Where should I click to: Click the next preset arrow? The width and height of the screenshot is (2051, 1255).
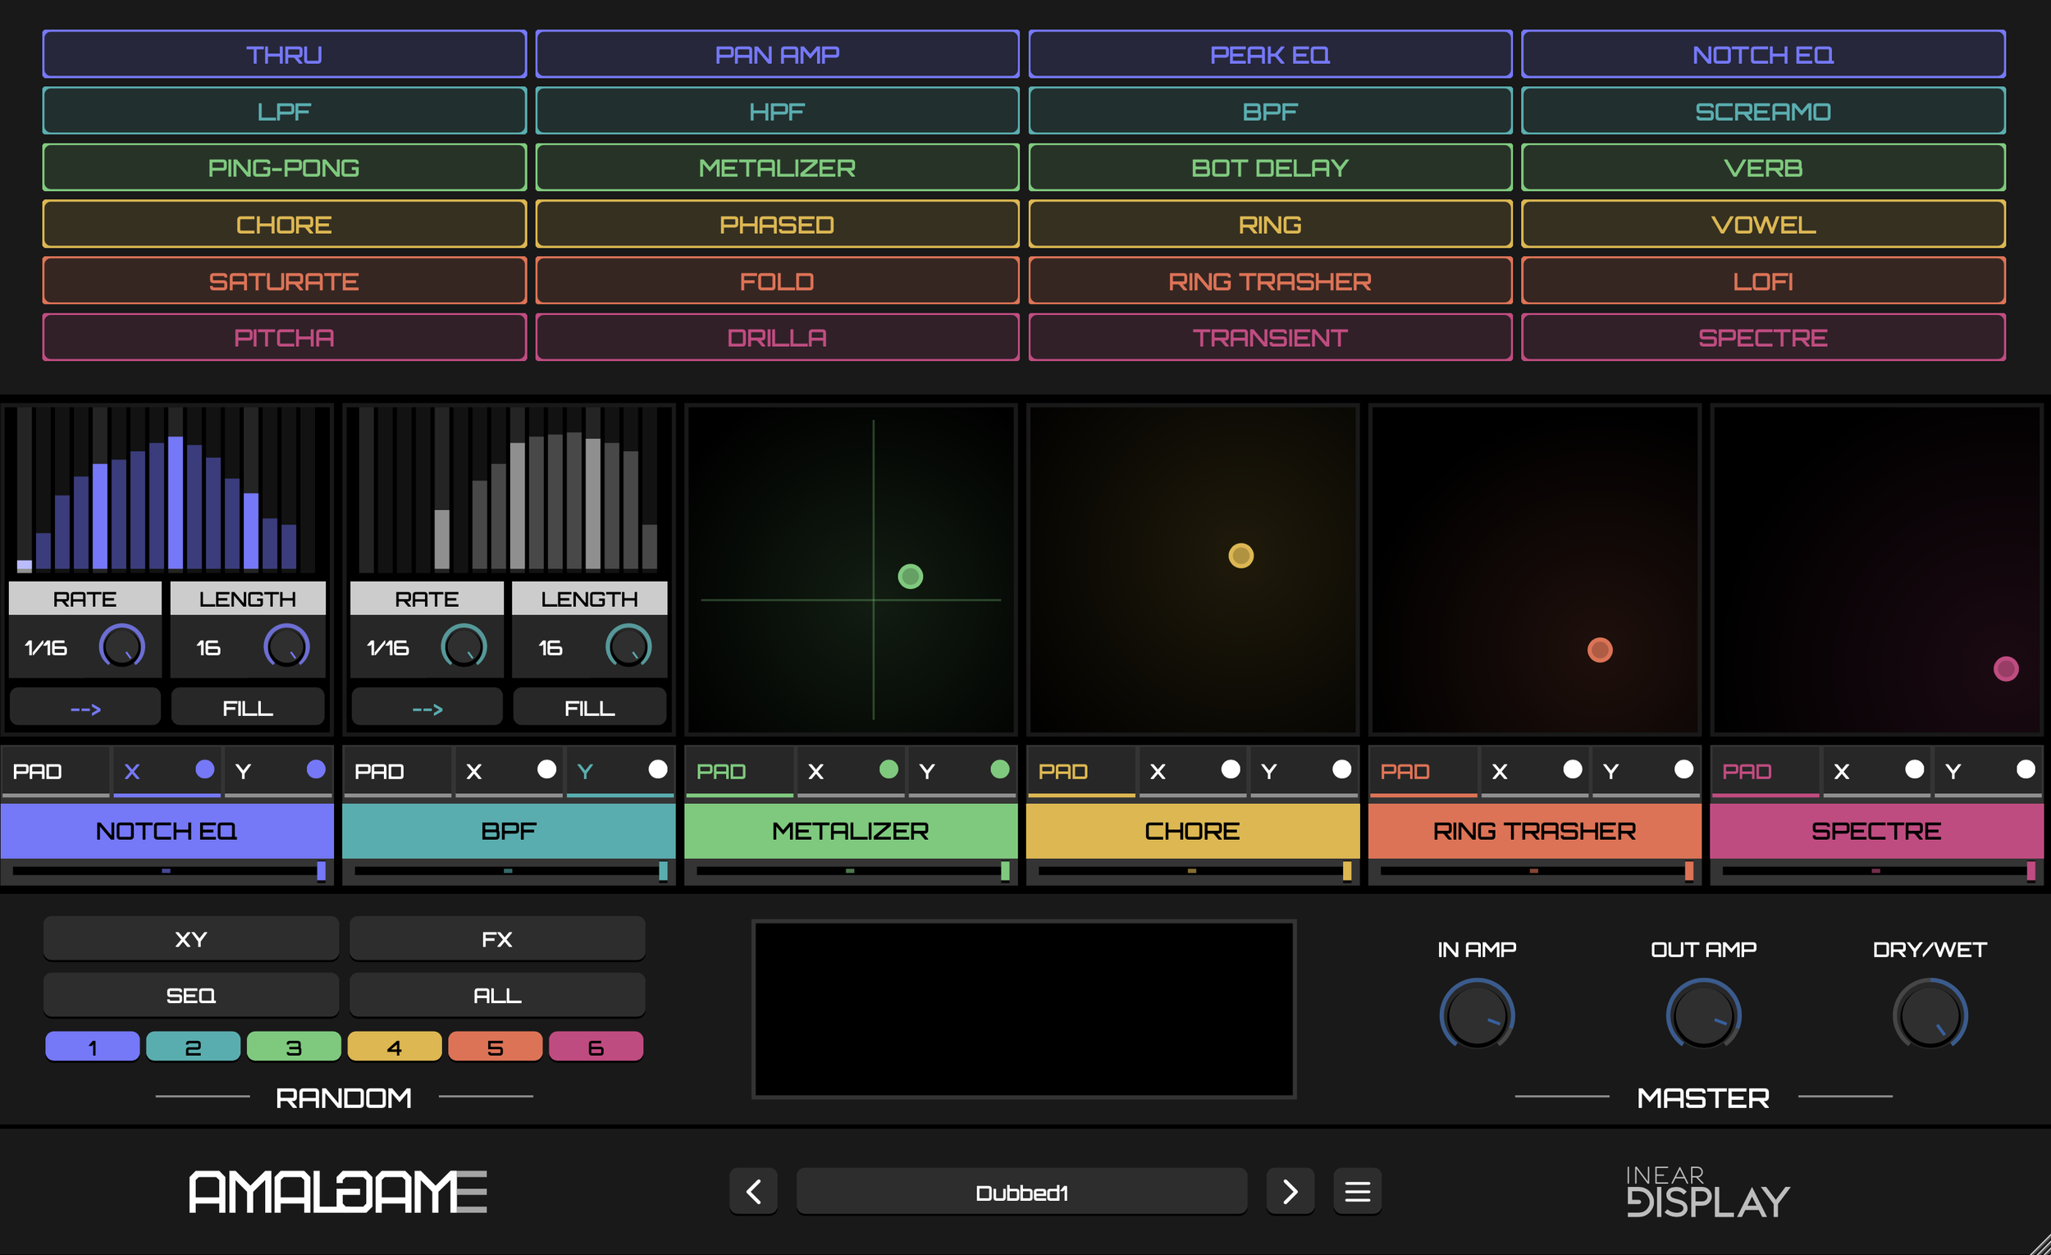[1290, 1192]
